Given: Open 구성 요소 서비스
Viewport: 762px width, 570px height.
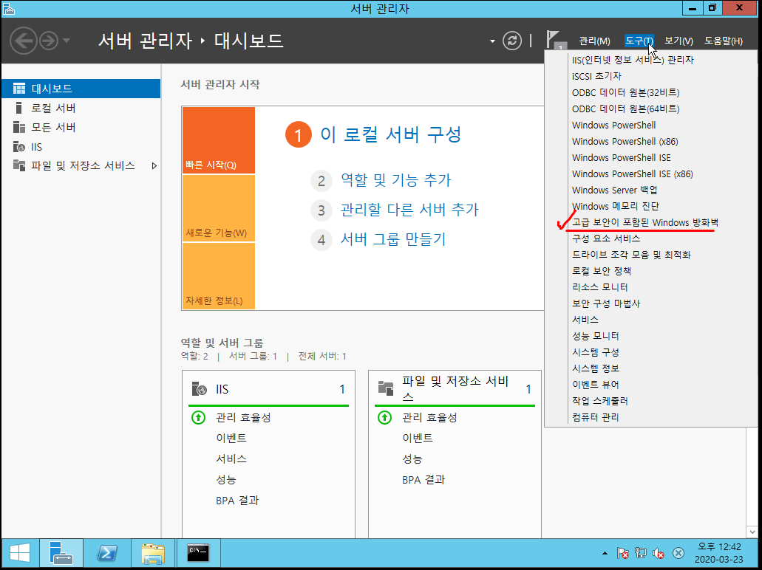Looking at the screenshot, I should click(605, 238).
